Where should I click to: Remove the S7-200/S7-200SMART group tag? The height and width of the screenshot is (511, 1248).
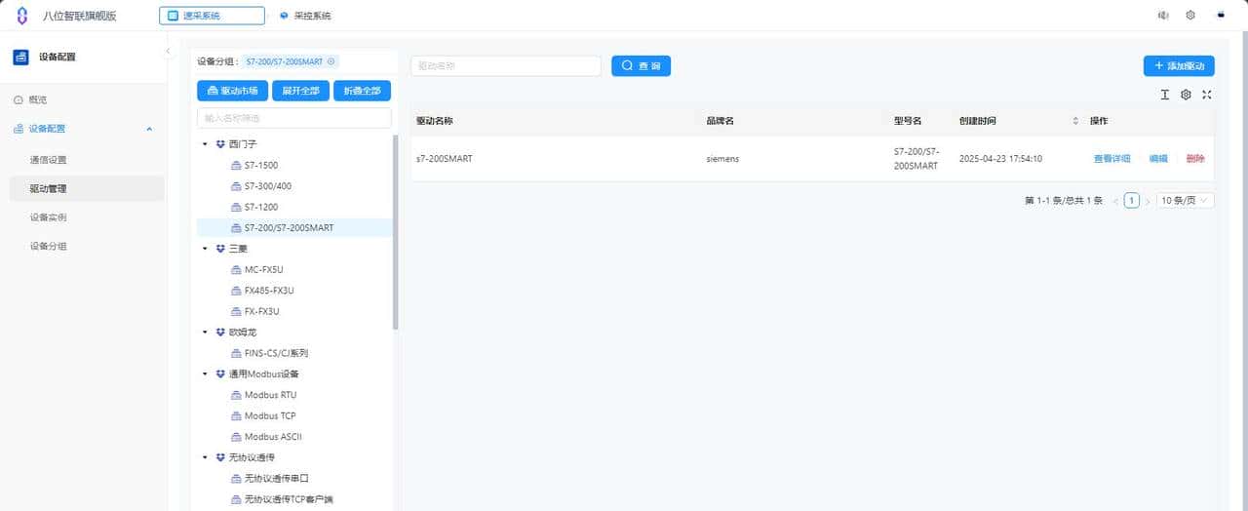[x=331, y=61]
